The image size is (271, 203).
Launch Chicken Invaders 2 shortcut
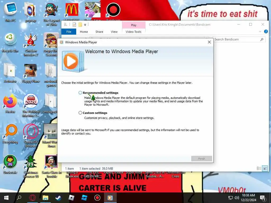[x=31, y=45]
